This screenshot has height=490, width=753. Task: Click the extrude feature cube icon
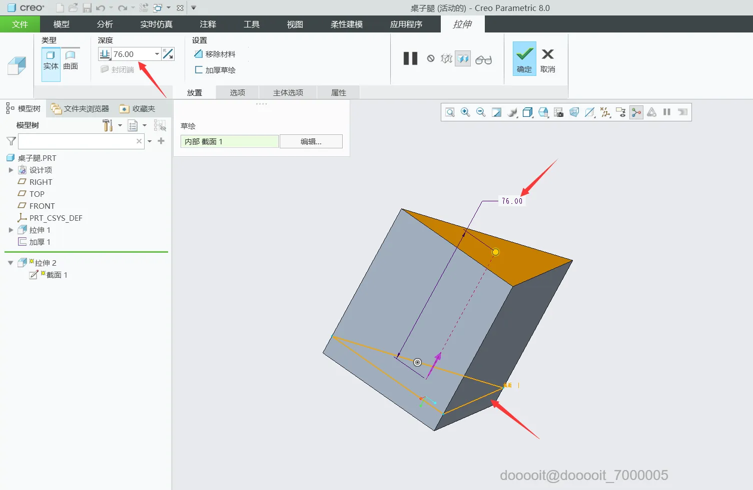pos(17,65)
